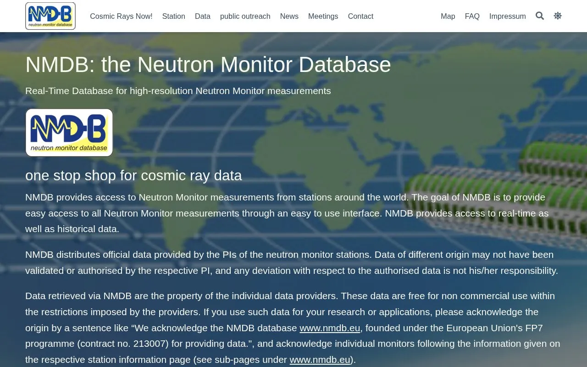Screen dimensions: 587x367
Task: Click the 'Real-Time Database for high-resolution' subtitle
Action: coord(178,91)
